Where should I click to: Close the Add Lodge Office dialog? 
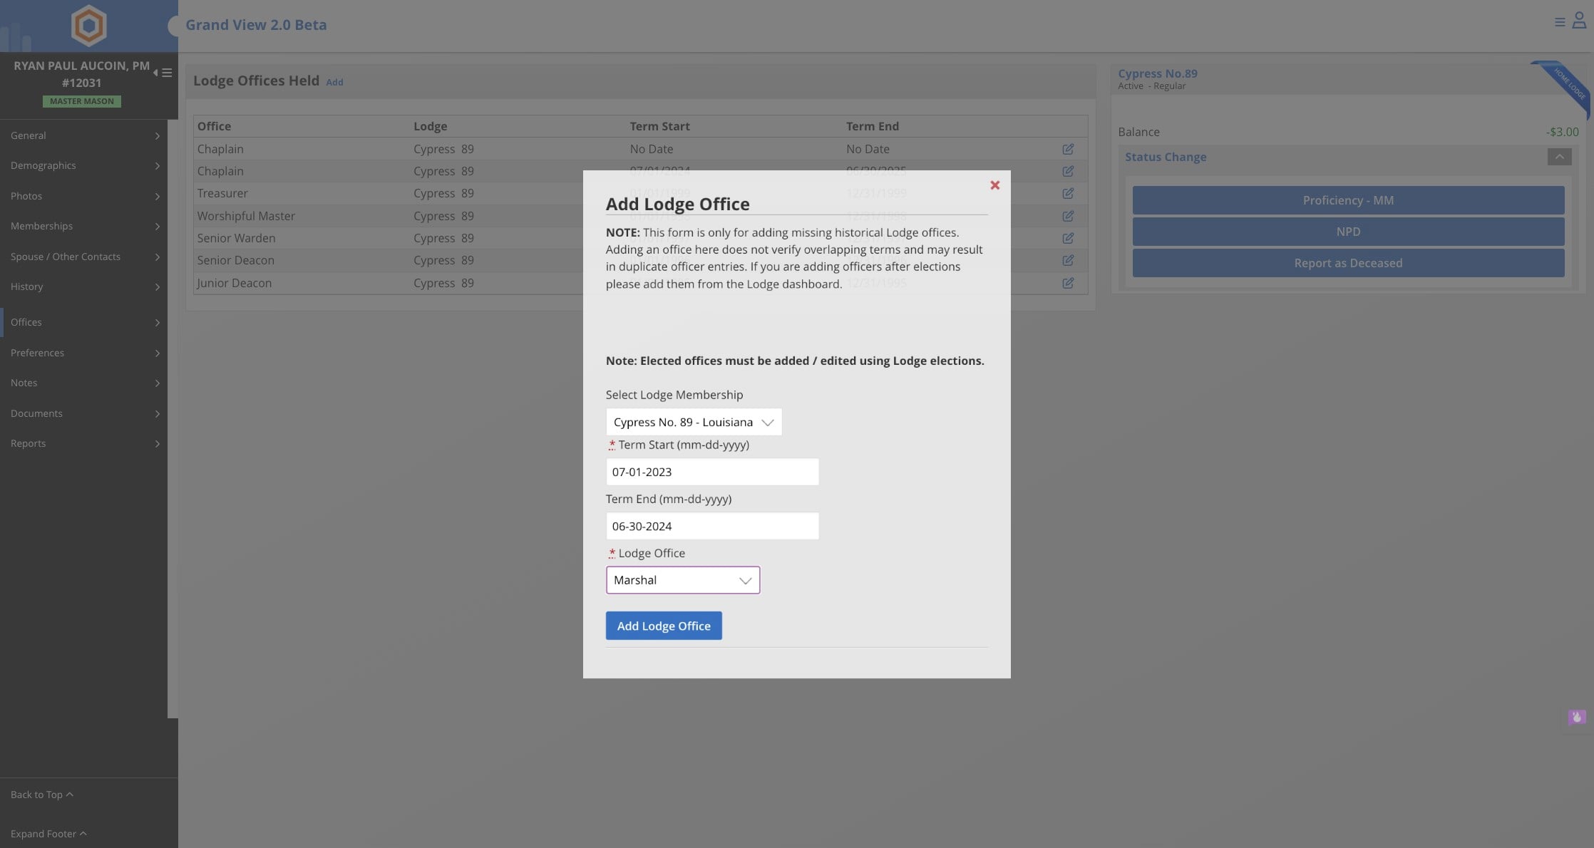[994, 185]
